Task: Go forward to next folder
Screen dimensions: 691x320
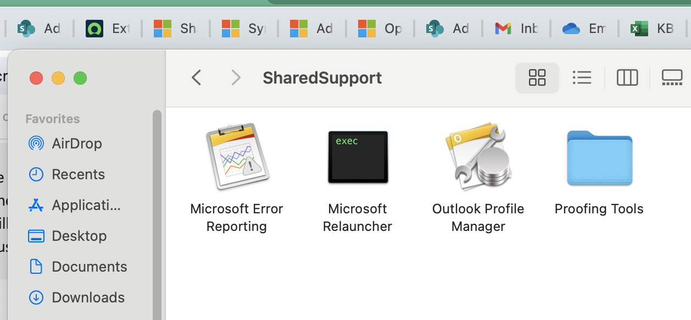Action: [x=236, y=78]
